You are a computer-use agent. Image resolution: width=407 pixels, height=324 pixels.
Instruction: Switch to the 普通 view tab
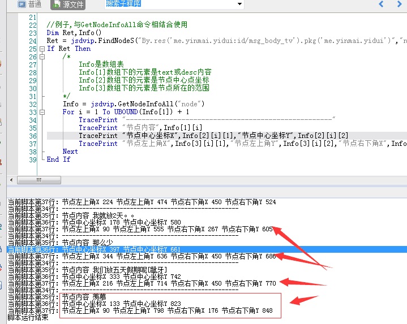click(x=29, y=5)
